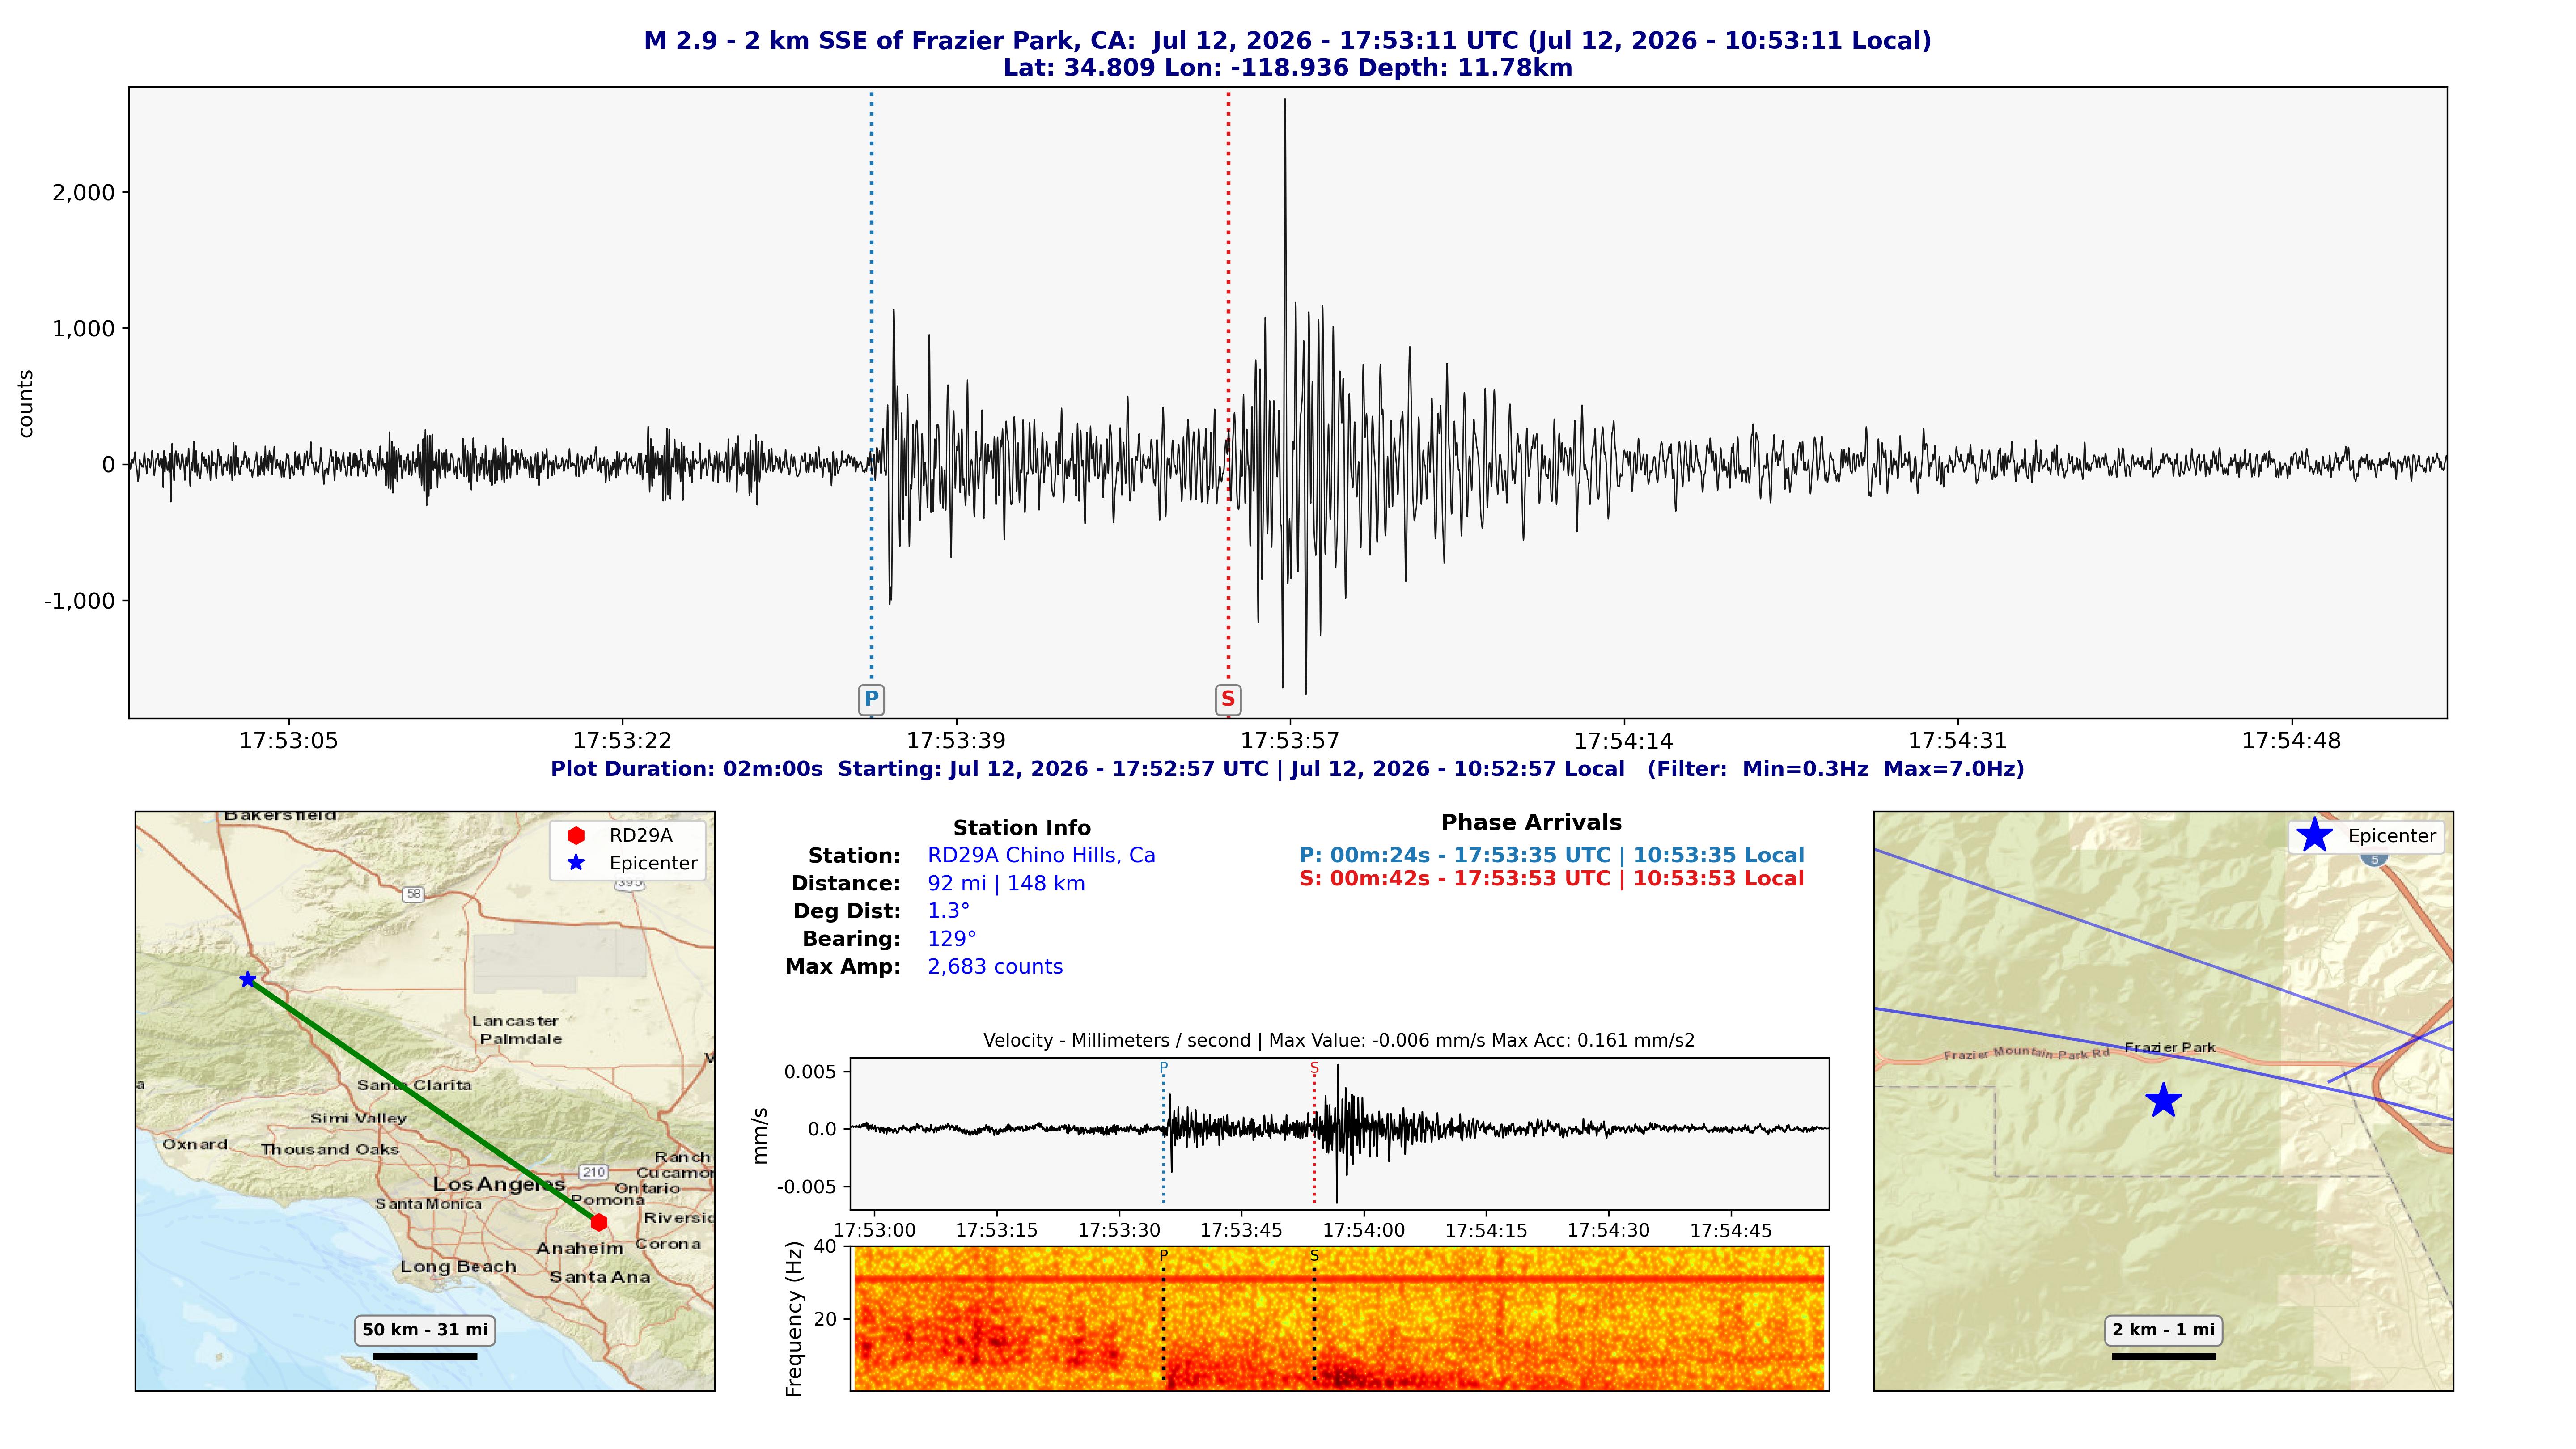Click the Highway 210 shield near Pomona
2576x1449 pixels.
(x=594, y=1172)
